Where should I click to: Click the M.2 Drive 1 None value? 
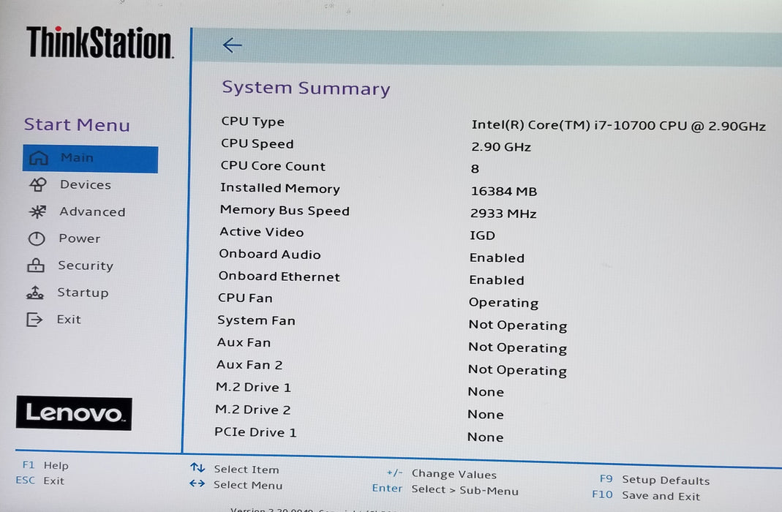485,392
